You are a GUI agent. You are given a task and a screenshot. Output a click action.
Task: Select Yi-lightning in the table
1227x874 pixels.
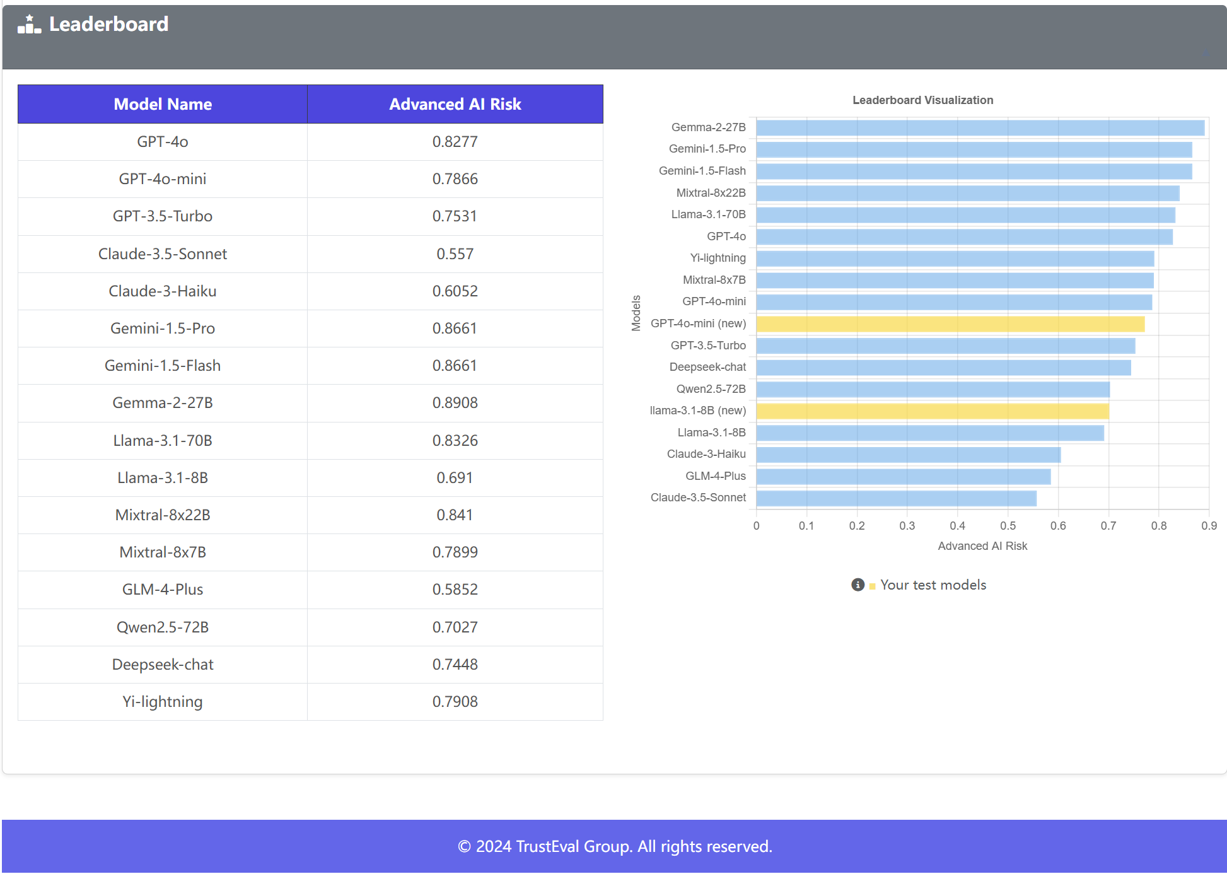163,701
